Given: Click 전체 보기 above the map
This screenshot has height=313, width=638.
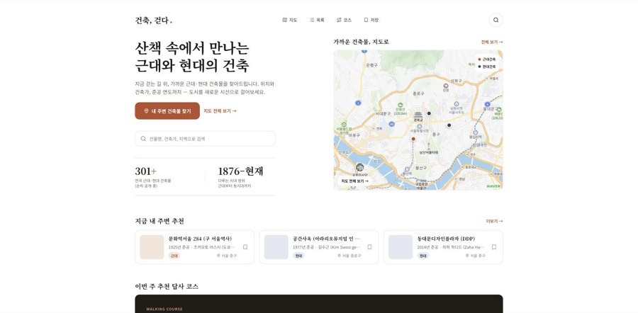Looking at the screenshot, I should (x=492, y=42).
